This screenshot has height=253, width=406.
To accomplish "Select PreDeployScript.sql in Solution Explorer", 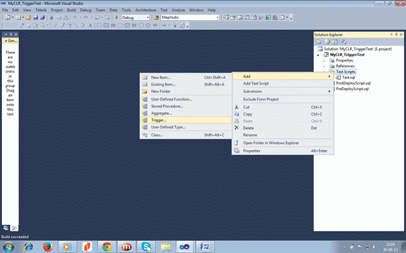I will [x=352, y=89].
